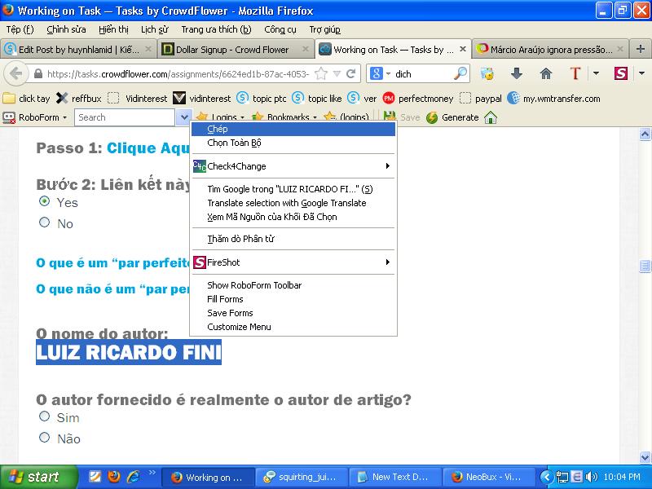The width and height of the screenshot is (652, 489).
Task: Open the reffbux bookmark
Action: click(78, 99)
